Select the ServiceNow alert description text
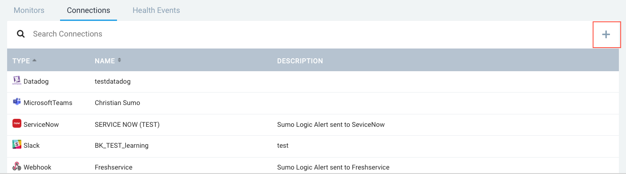 [x=331, y=124]
